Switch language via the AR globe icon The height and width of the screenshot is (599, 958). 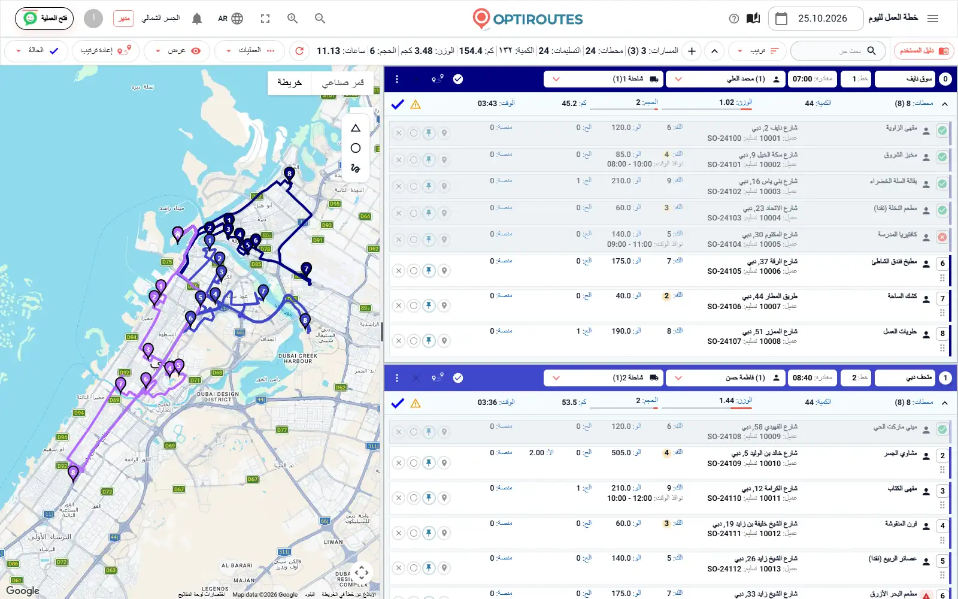point(231,19)
